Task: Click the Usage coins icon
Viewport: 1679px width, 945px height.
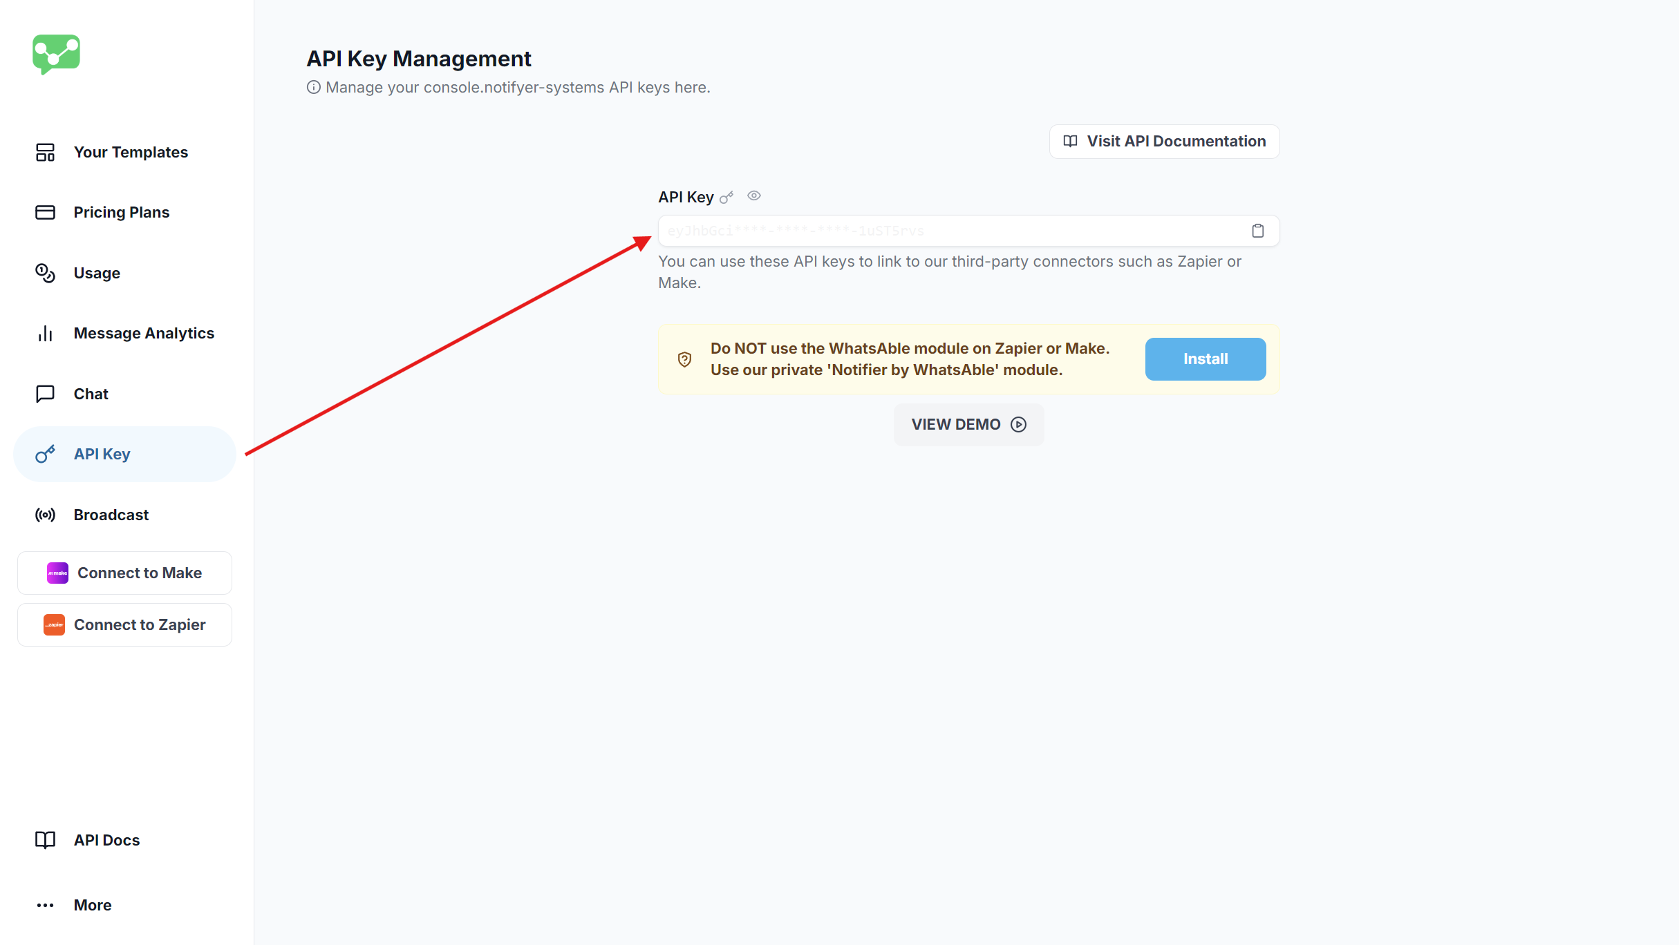Action: click(45, 273)
